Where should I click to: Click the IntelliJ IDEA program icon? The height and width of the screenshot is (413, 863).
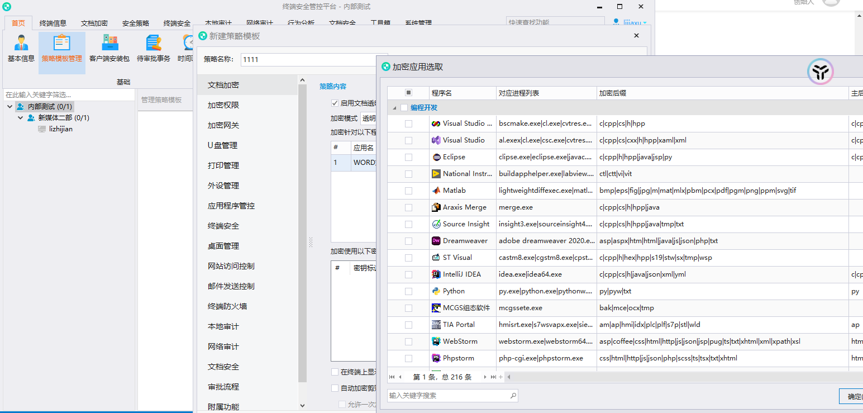point(436,274)
